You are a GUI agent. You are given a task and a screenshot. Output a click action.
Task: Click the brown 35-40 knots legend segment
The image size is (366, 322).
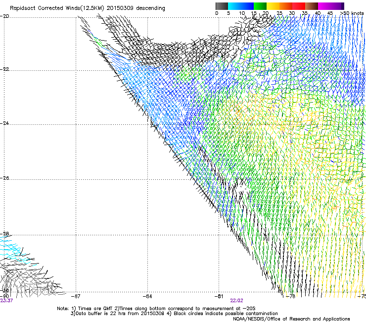pos(312,6)
